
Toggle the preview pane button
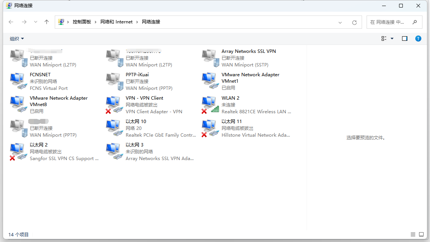coord(404,39)
